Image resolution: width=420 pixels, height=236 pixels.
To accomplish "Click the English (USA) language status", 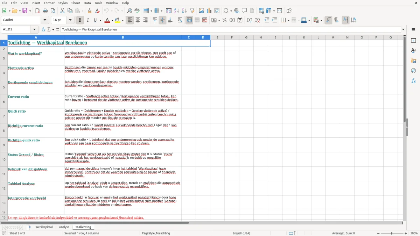I will pos(241,233).
